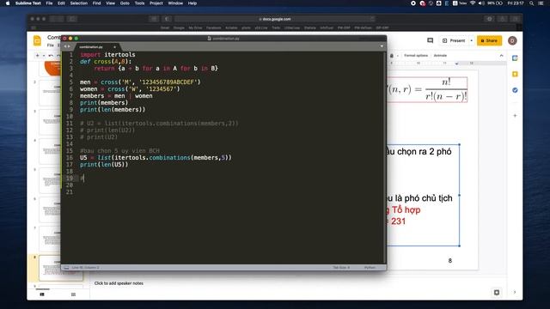550x309 pixels.
Task: Click the undo icon in Slides toolbar
Action: pos(51,55)
